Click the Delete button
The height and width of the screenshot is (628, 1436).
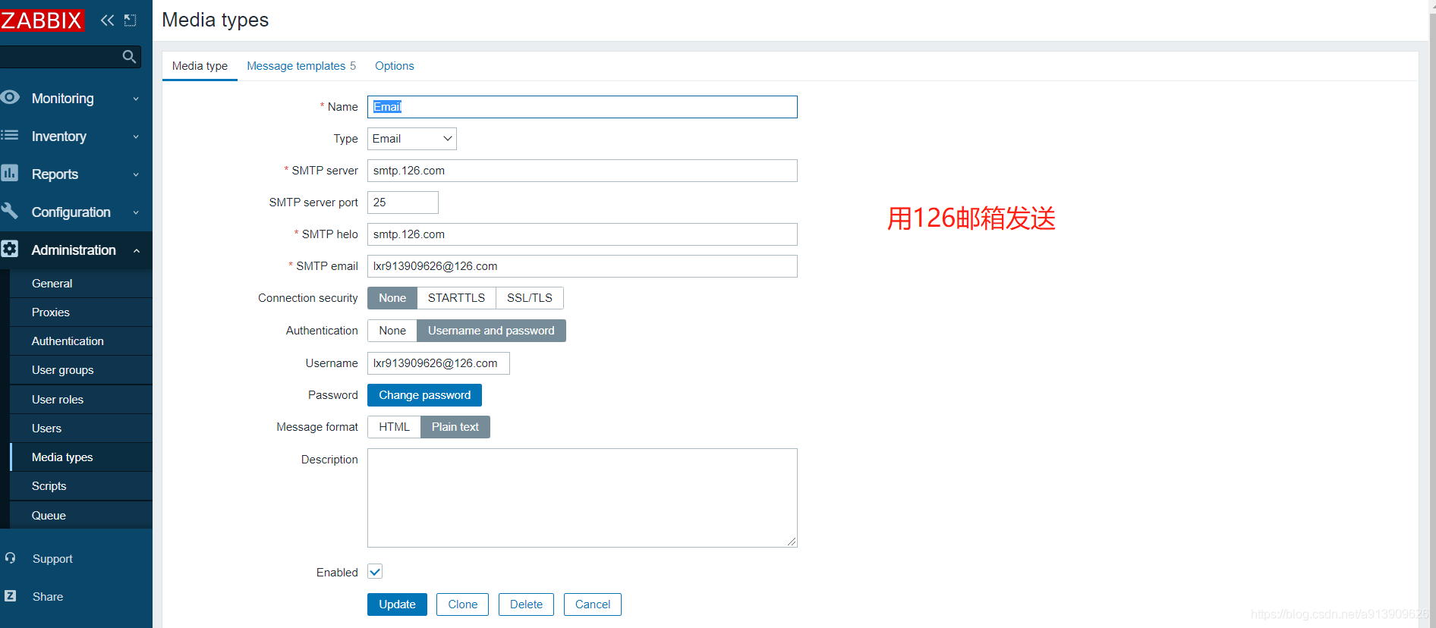point(526,604)
